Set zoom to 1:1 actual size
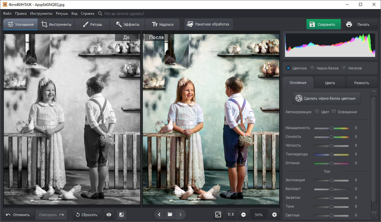This screenshot has width=381, height=222. coord(231,215)
